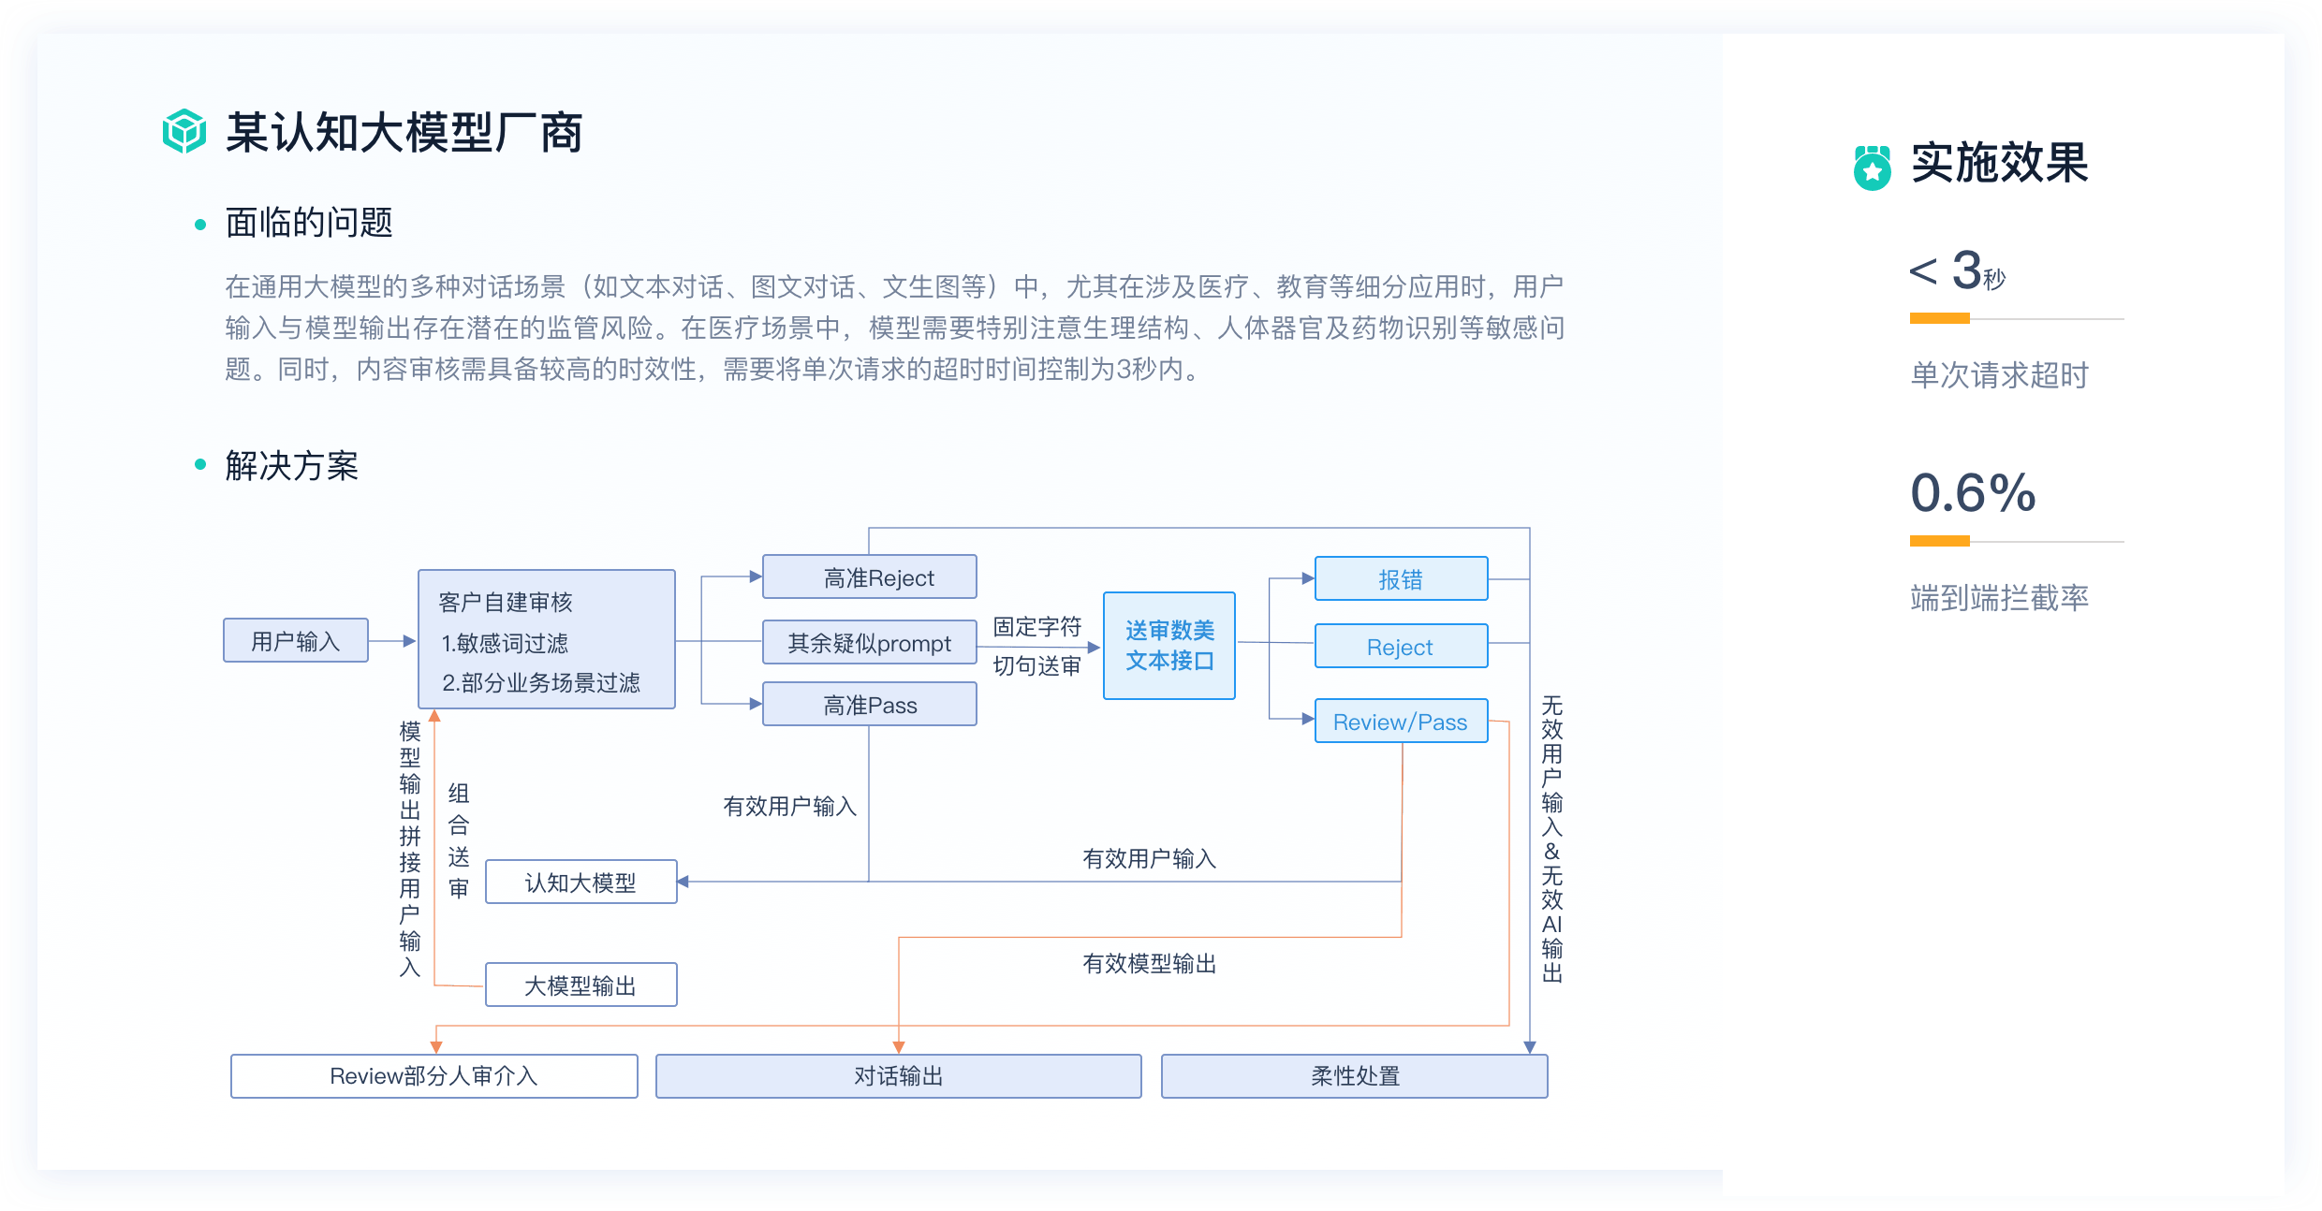Click orange bar under < 3秒
The height and width of the screenshot is (1211, 2322).
[1939, 319]
